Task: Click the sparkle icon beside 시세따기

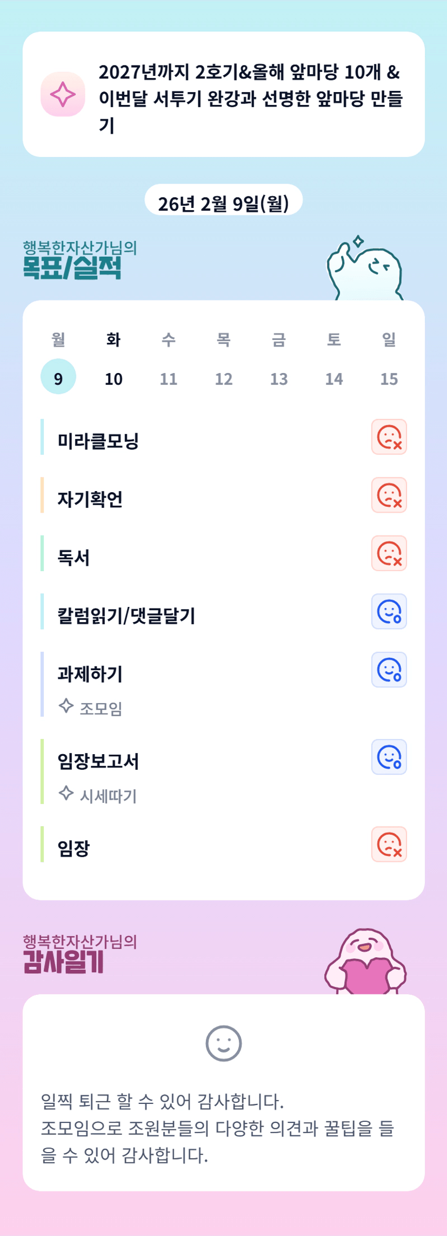Action: coord(66,793)
